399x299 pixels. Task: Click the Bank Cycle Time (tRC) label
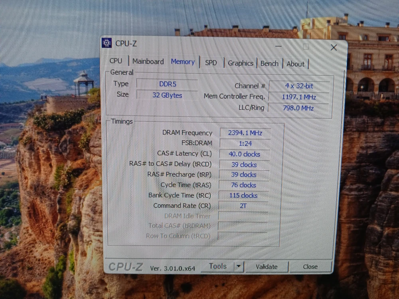tap(180, 195)
